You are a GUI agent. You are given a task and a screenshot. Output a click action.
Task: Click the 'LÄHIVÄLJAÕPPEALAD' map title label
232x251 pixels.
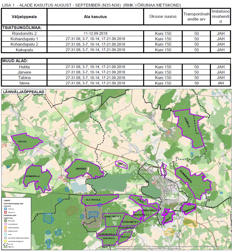click(23, 92)
